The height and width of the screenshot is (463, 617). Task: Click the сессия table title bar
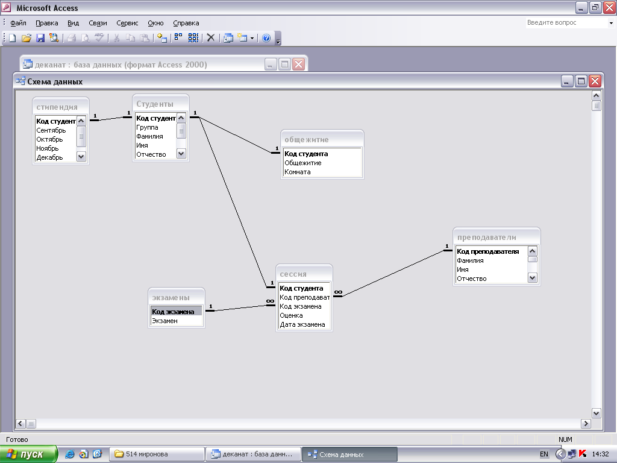(304, 274)
